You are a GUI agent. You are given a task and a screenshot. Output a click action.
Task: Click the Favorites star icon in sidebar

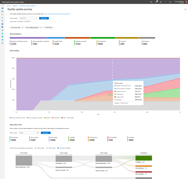[2, 18]
